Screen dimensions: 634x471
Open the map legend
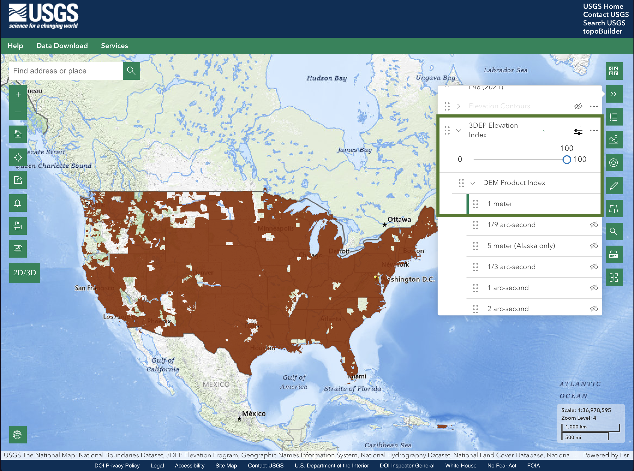pos(614,117)
